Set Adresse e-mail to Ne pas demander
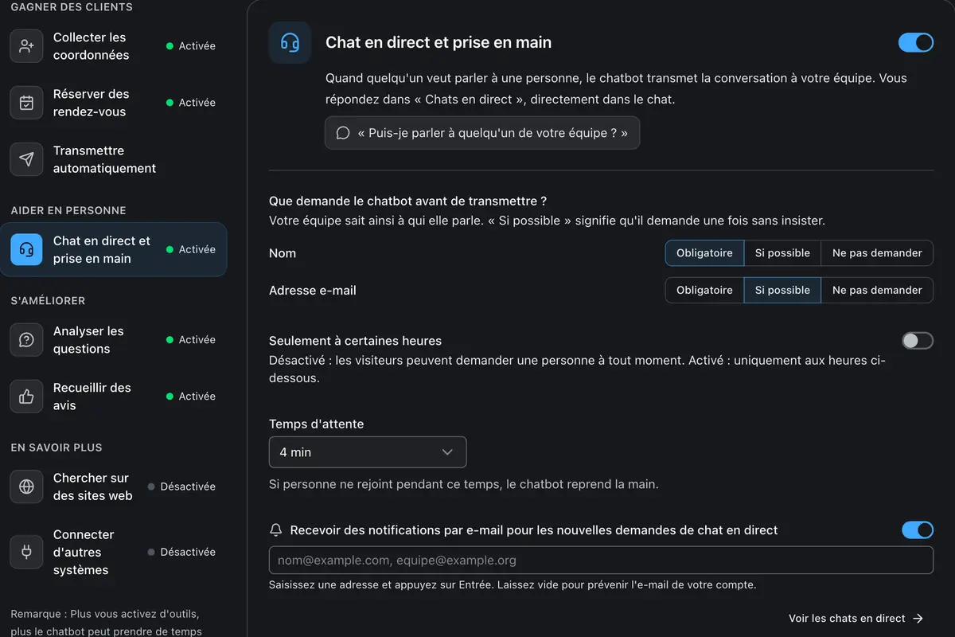The width and height of the screenshot is (955, 637). 877,291
